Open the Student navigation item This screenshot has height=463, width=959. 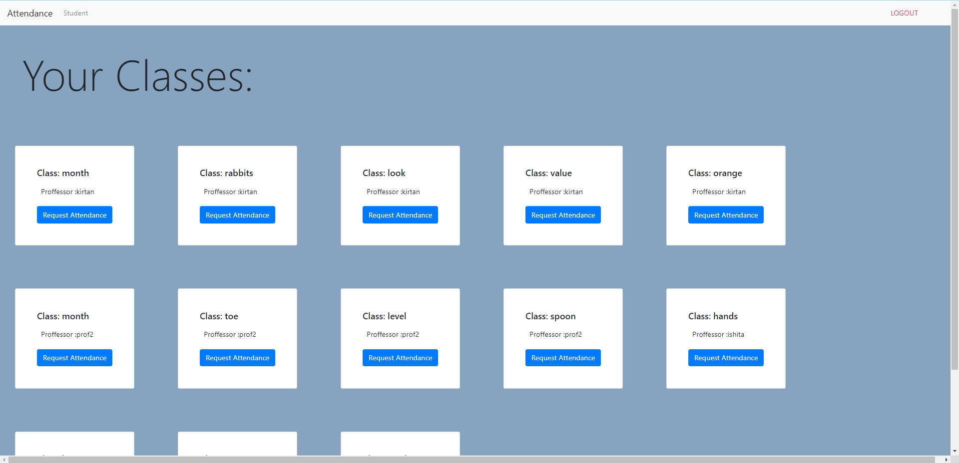(75, 13)
